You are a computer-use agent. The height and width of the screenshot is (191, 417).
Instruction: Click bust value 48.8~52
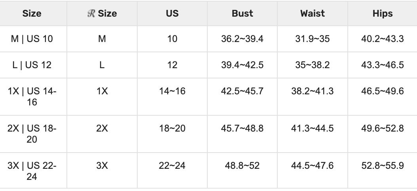242,166
